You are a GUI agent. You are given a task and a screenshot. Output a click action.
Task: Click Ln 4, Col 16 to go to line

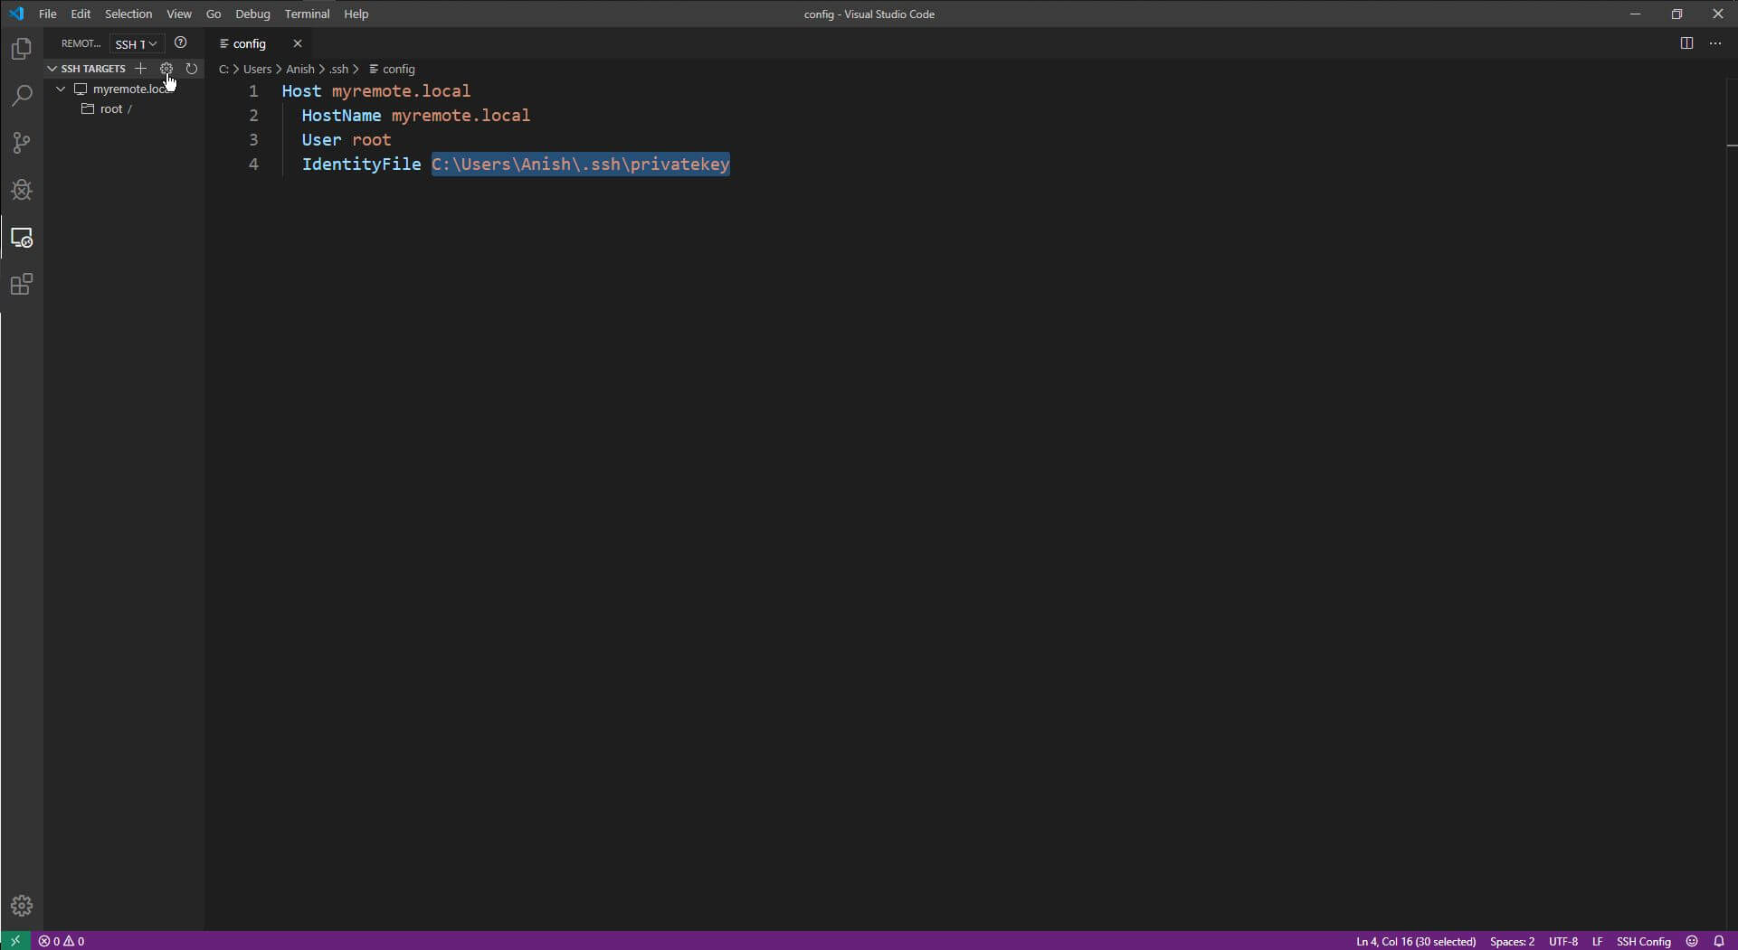pyautogui.click(x=1414, y=940)
